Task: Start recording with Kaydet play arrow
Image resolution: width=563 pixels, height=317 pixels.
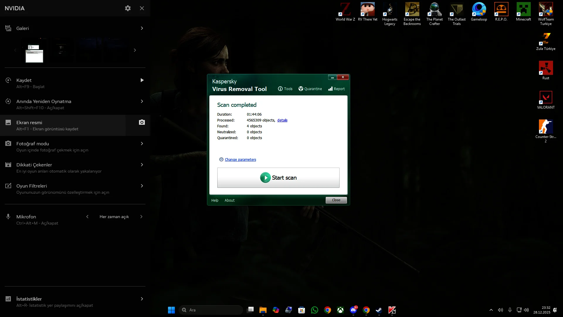Action: [x=142, y=80]
